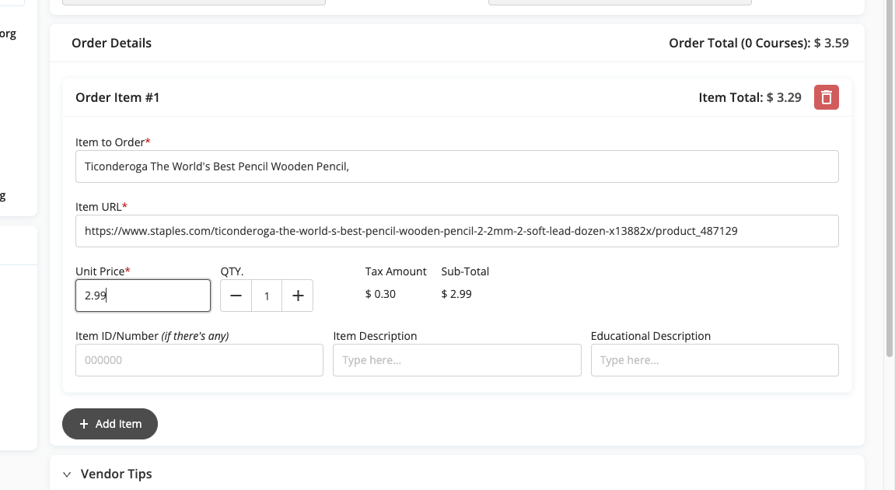895x490 pixels.
Task: Click the Order Details heading
Action: tap(111, 44)
